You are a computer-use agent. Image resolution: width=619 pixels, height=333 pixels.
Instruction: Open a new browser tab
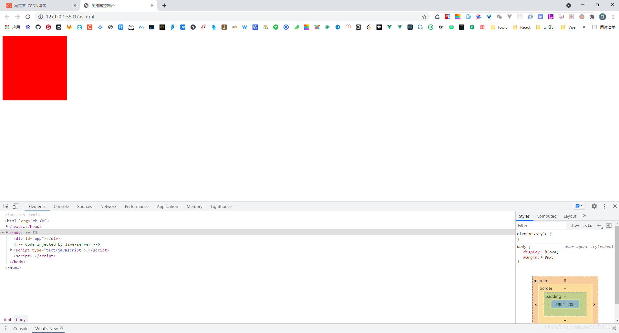(164, 5)
